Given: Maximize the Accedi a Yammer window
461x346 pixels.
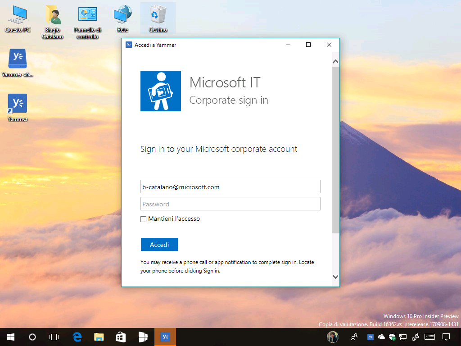Looking at the screenshot, I should 308,45.
